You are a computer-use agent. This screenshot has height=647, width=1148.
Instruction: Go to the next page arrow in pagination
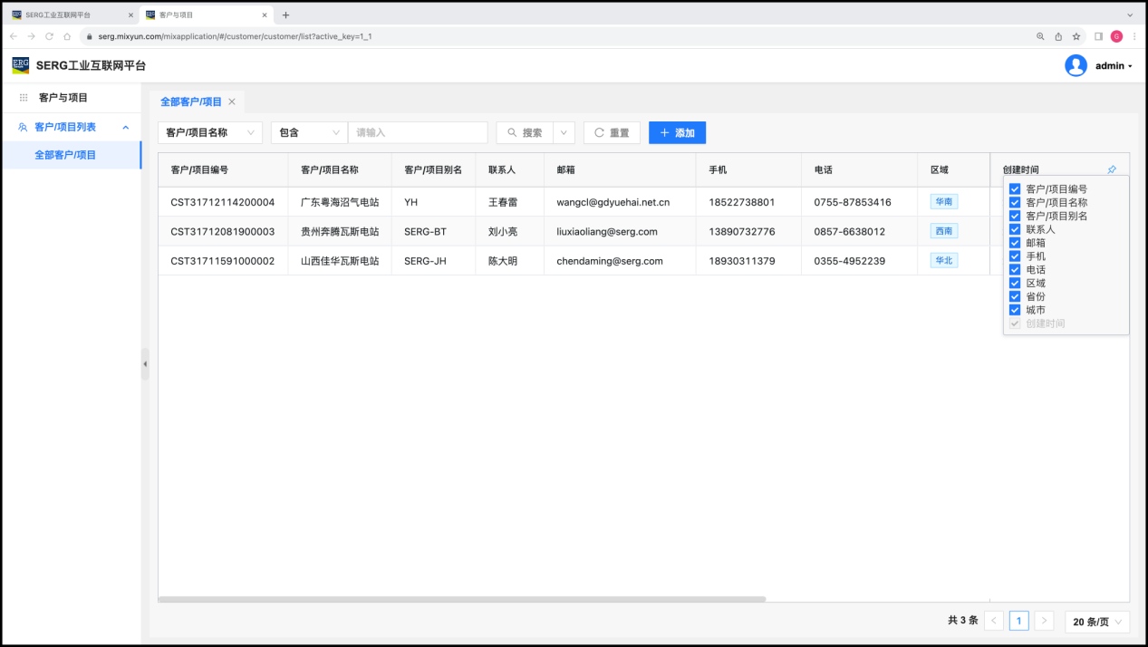[x=1045, y=621]
